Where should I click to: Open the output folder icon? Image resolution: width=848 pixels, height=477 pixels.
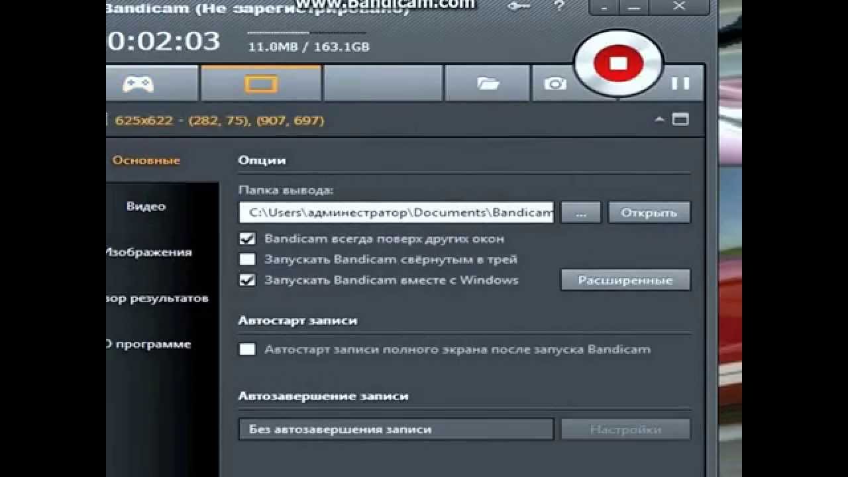pyautogui.click(x=488, y=83)
